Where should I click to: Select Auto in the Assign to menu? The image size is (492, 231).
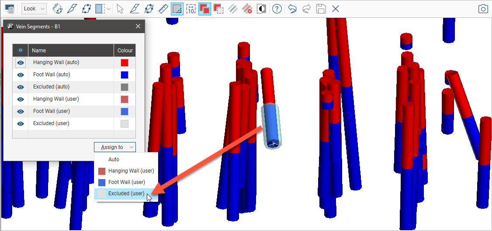coord(114,160)
